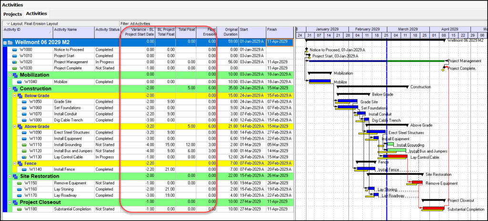Click the W1050 Grade Site activity icon
This screenshot has width=488, height=221.
pos(24,102)
